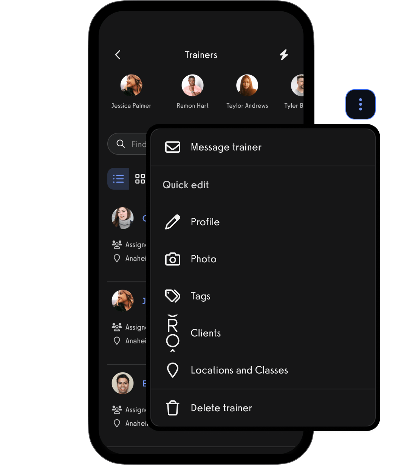Screen dimensions: 401x465
Task: Click the pencil edit icon
Action: (173, 222)
